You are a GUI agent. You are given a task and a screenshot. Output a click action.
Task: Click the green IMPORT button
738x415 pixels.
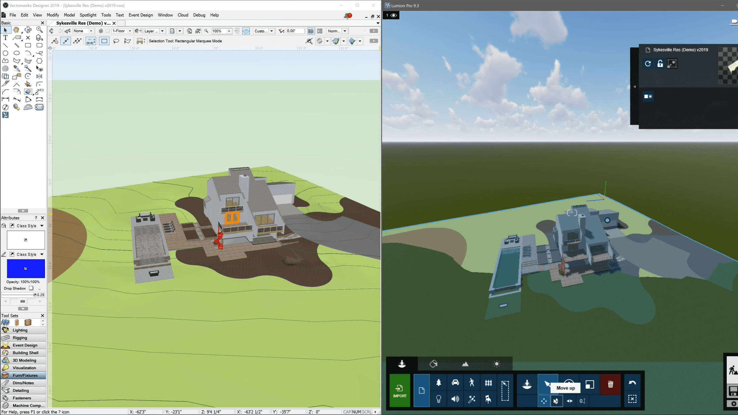point(400,391)
